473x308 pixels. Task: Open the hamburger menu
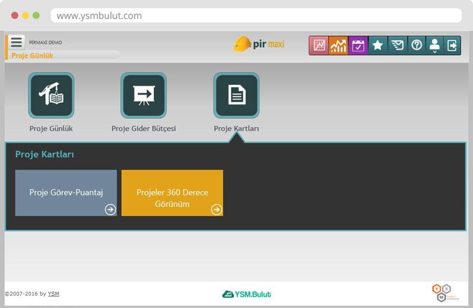coord(17,42)
